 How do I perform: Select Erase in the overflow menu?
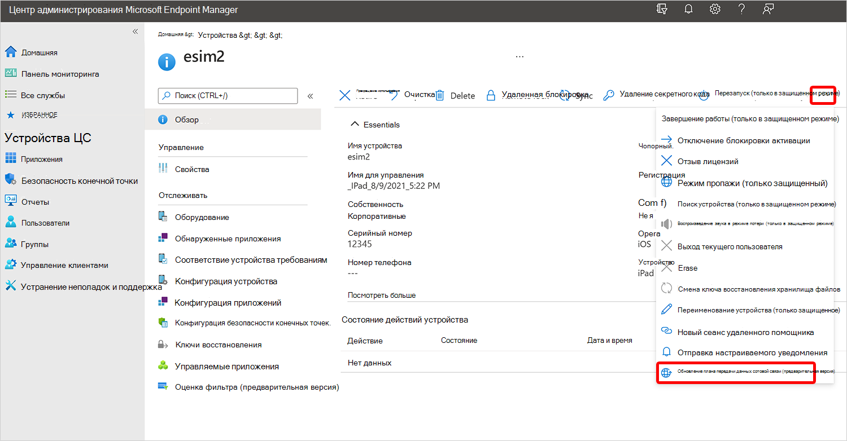tap(687, 268)
